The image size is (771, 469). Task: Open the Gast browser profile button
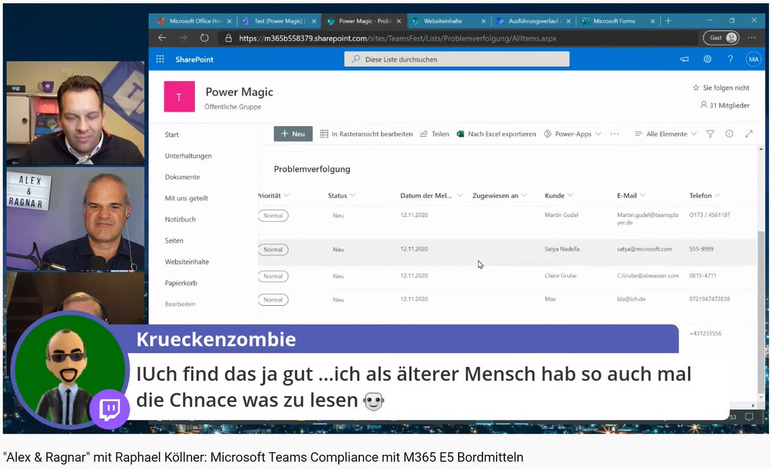[x=721, y=38]
